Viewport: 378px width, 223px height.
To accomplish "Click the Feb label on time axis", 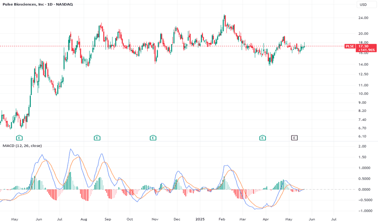I will [x=222, y=219].
